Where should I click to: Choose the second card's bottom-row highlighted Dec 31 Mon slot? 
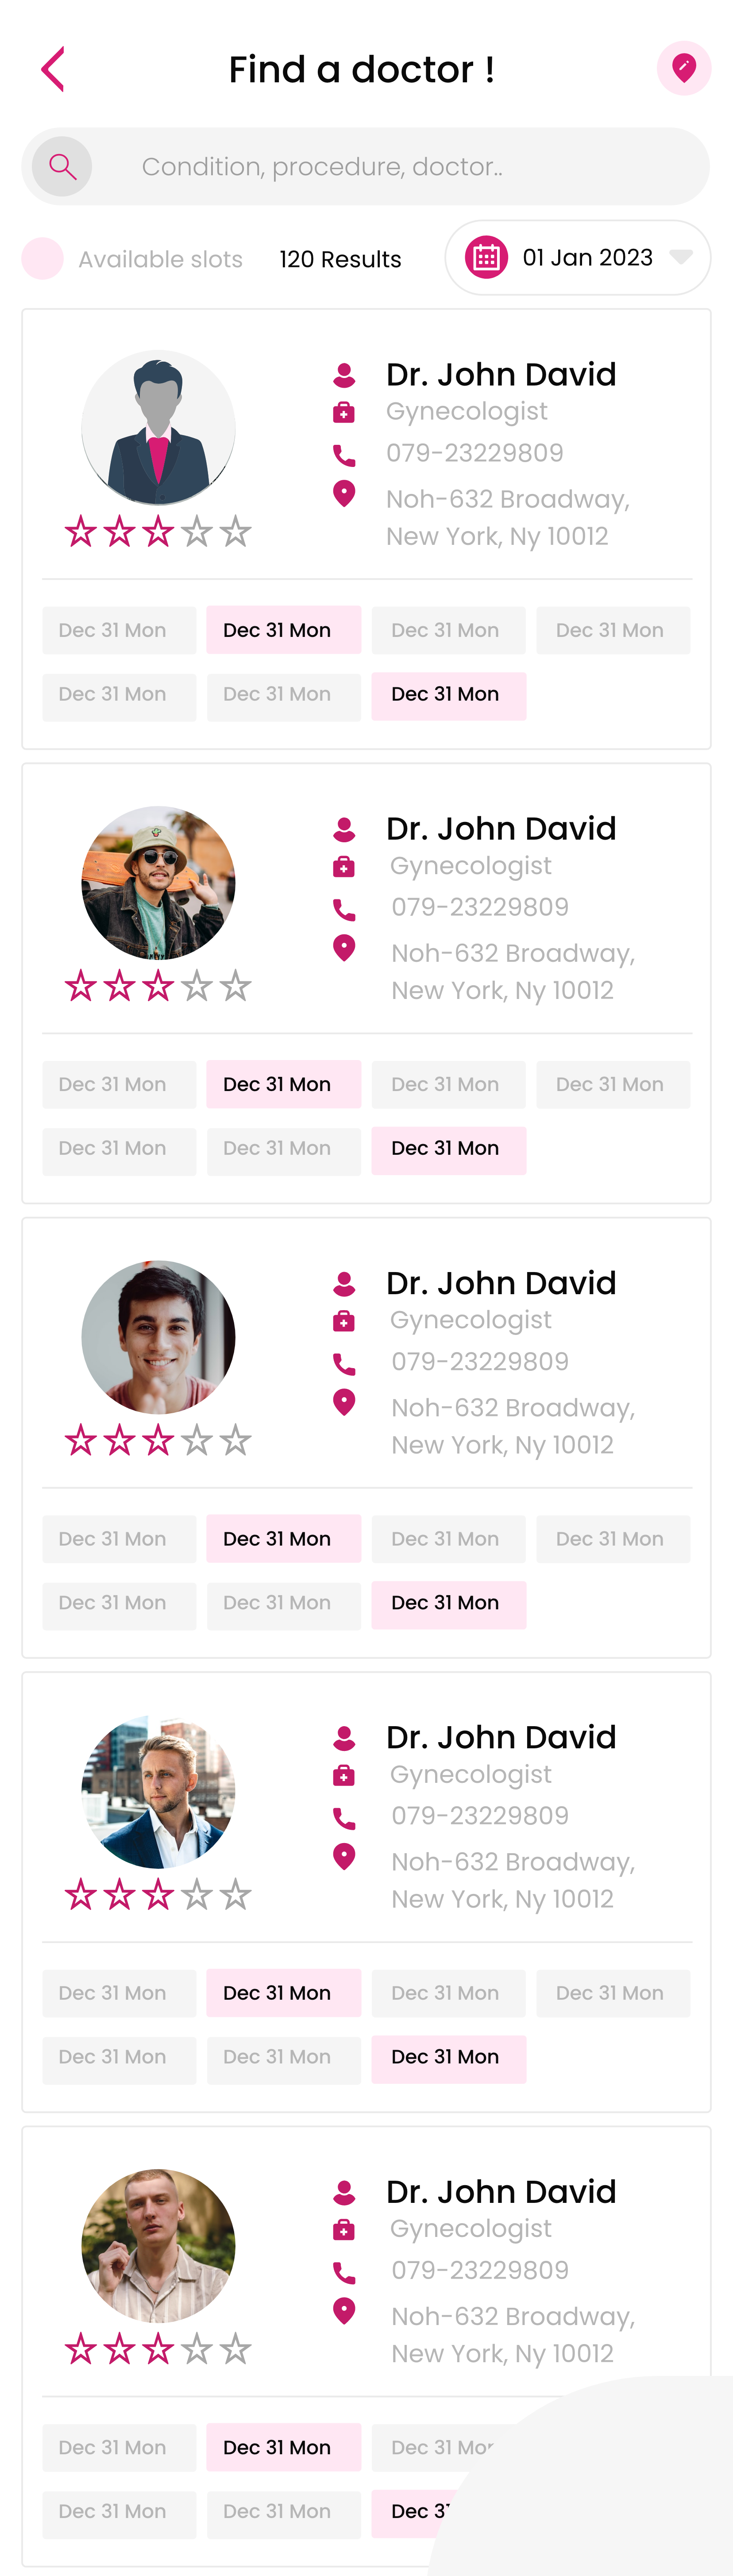(448, 1149)
